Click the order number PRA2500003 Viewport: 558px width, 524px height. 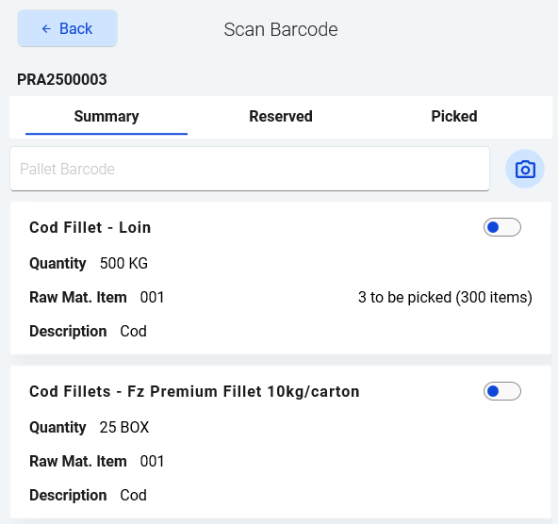[62, 80]
